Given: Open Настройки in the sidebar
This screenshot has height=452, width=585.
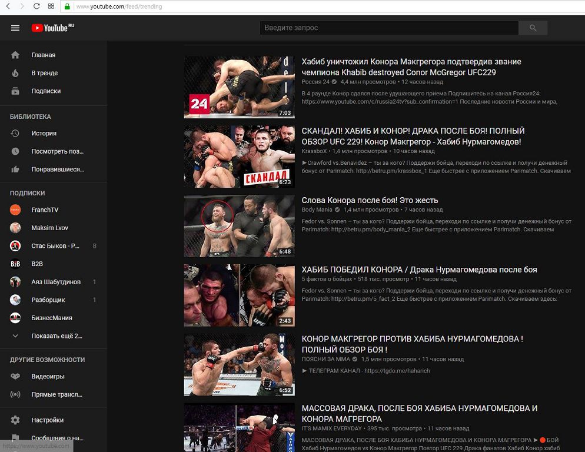Looking at the screenshot, I should coord(54,420).
